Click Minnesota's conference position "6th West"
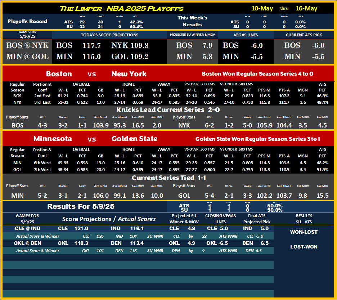 42,163
